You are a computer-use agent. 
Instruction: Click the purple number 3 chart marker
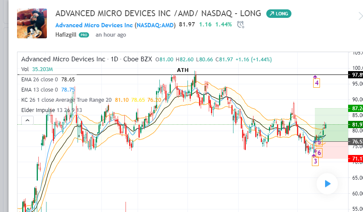[x=315, y=161]
